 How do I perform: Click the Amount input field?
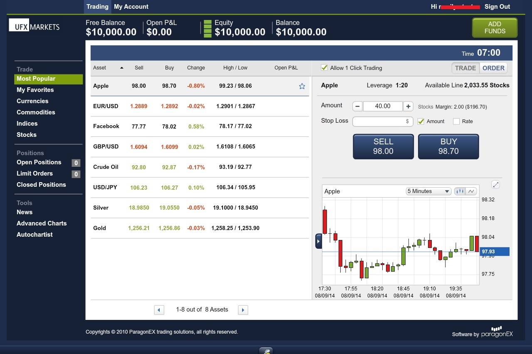(383, 106)
